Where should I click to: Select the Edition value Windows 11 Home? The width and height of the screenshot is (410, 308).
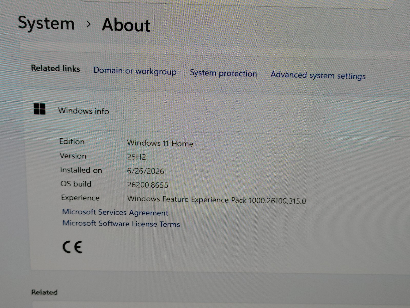[x=160, y=143]
